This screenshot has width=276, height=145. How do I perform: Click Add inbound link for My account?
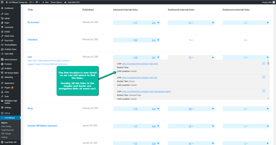pyautogui.click(x=154, y=23)
